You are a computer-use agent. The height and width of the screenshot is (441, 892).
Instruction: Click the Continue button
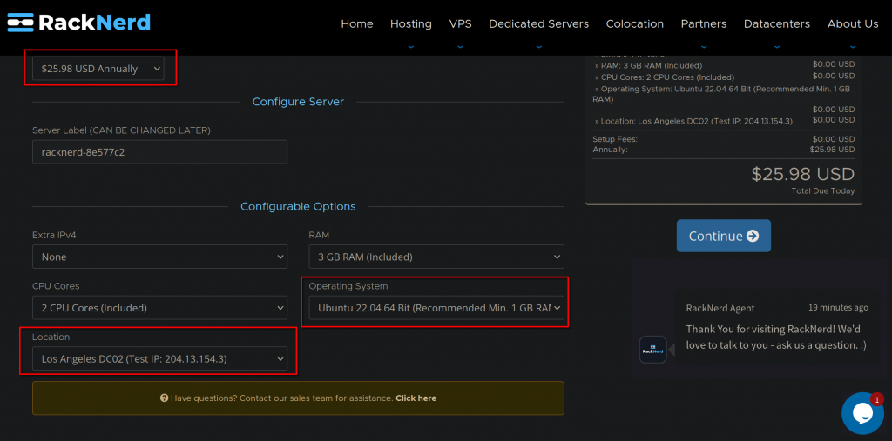point(724,236)
